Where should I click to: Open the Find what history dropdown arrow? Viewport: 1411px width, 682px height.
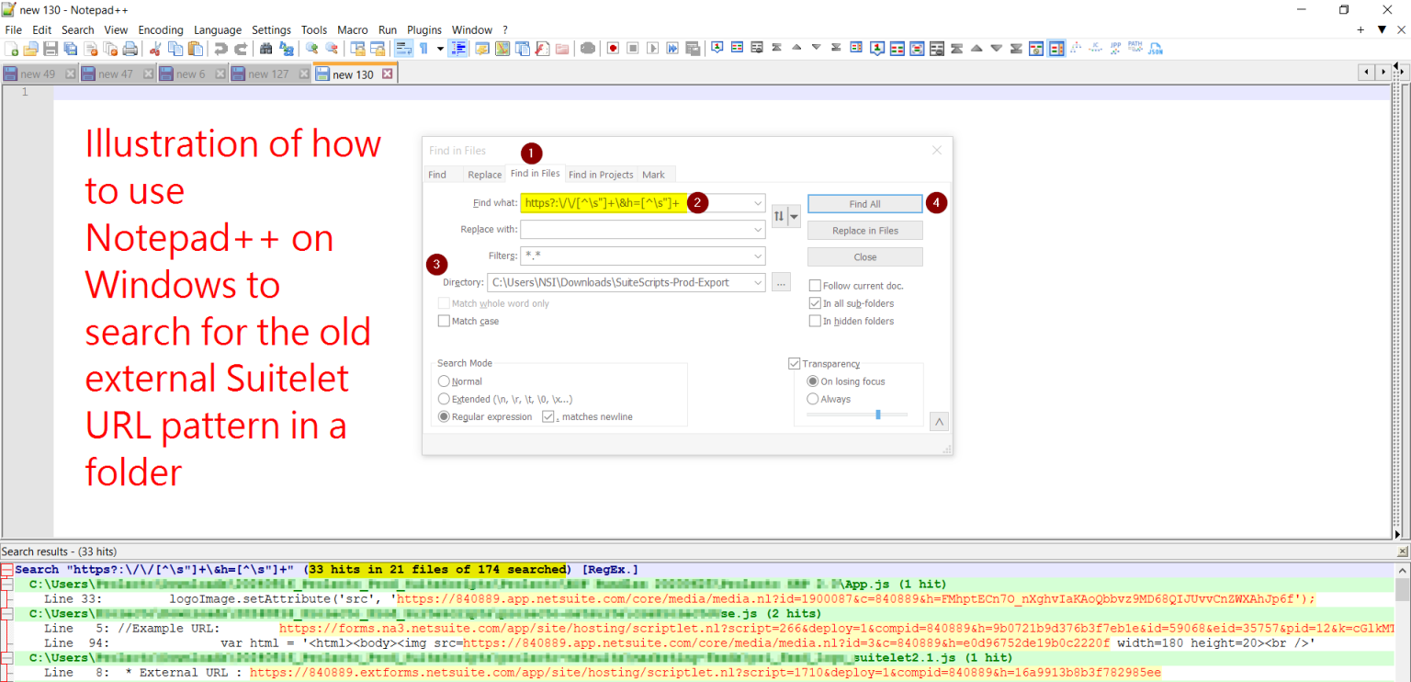757,202
